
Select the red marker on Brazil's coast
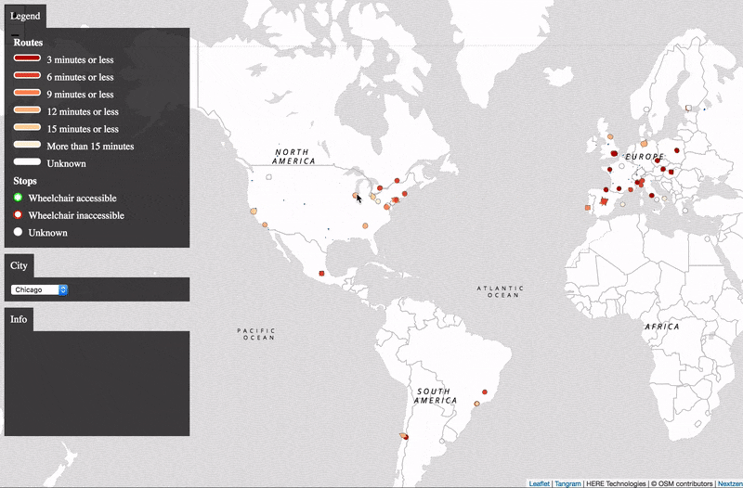coord(485,392)
